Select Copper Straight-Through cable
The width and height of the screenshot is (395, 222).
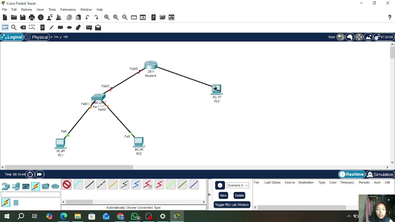click(x=89, y=185)
